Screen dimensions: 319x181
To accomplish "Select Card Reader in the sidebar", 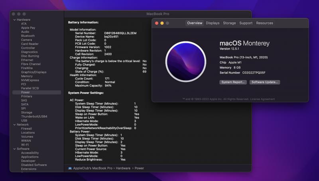I will [30, 44].
